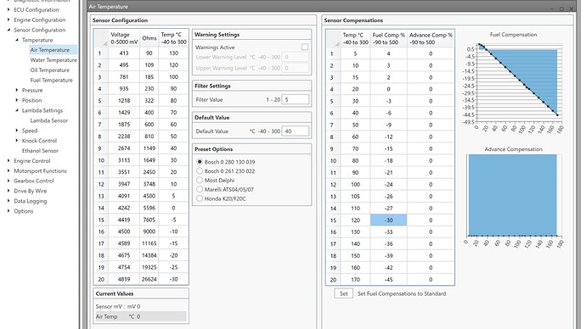
Task: Expand the Knock Control tree node
Action: (17, 141)
